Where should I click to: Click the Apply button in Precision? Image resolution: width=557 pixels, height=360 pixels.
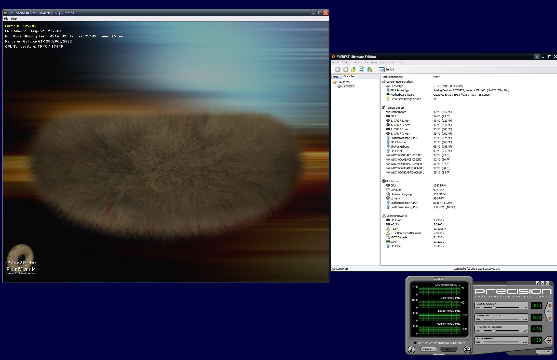[449, 350]
